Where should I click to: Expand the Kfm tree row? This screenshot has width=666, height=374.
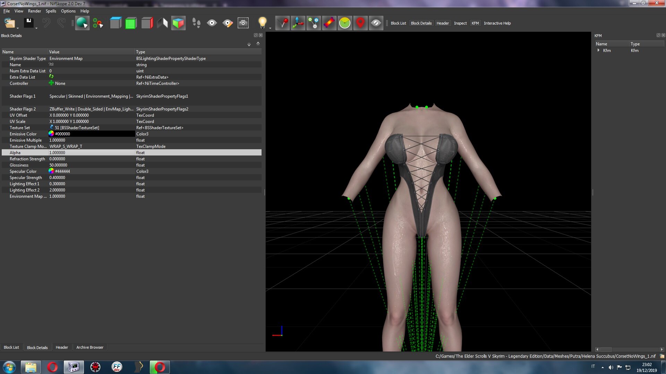pos(598,51)
